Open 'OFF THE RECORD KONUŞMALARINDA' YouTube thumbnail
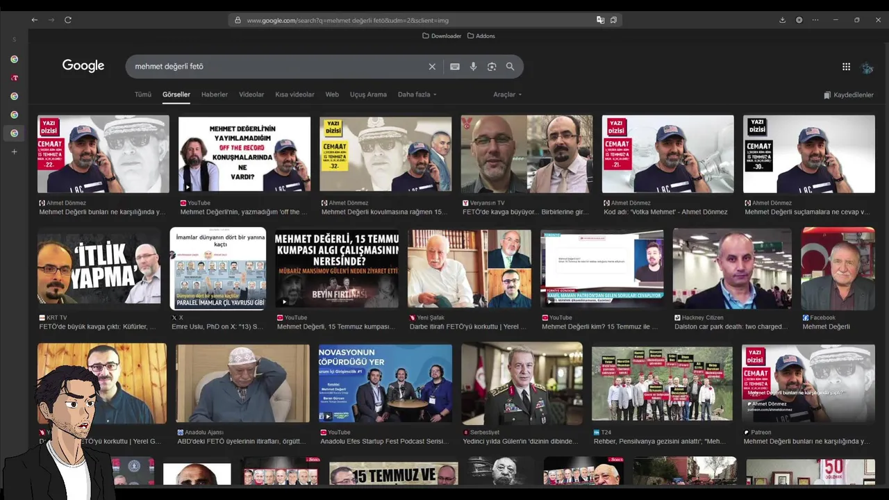The width and height of the screenshot is (889, 500). (x=244, y=154)
